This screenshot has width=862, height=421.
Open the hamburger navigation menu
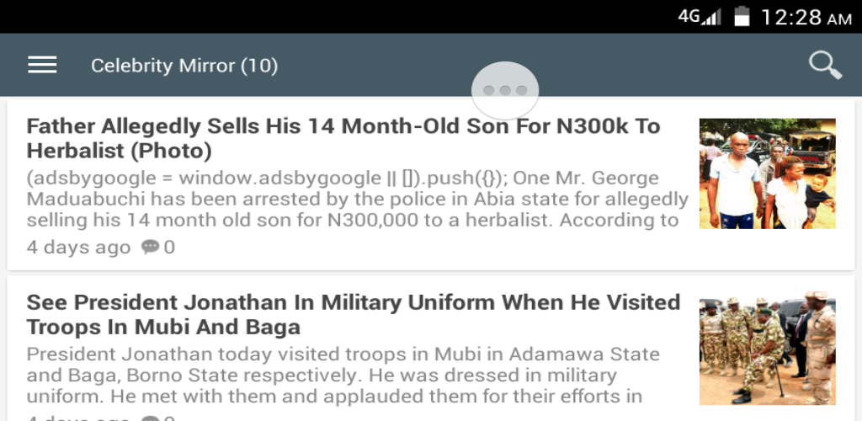[42, 66]
